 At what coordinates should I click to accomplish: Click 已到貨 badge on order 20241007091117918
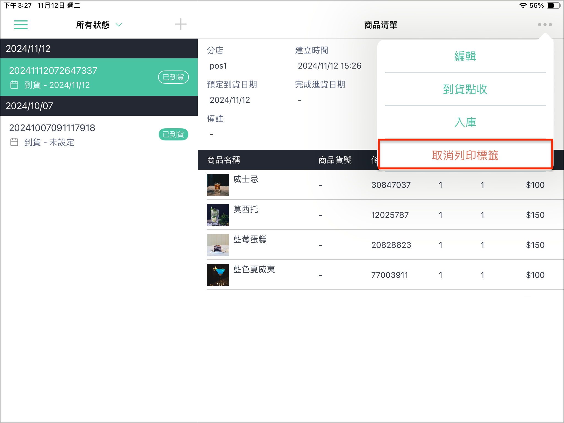[x=173, y=134]
